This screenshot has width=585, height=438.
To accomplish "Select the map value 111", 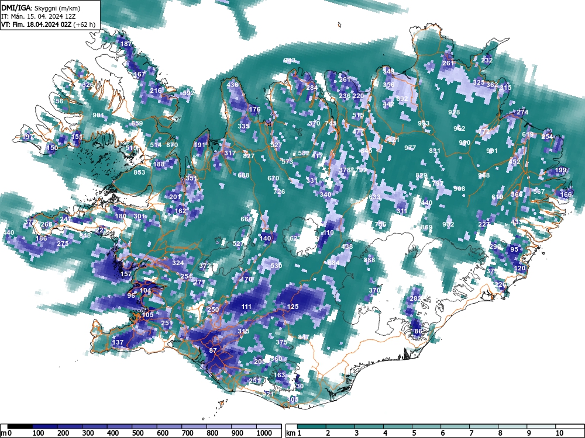I will click(x=246, y=307).
